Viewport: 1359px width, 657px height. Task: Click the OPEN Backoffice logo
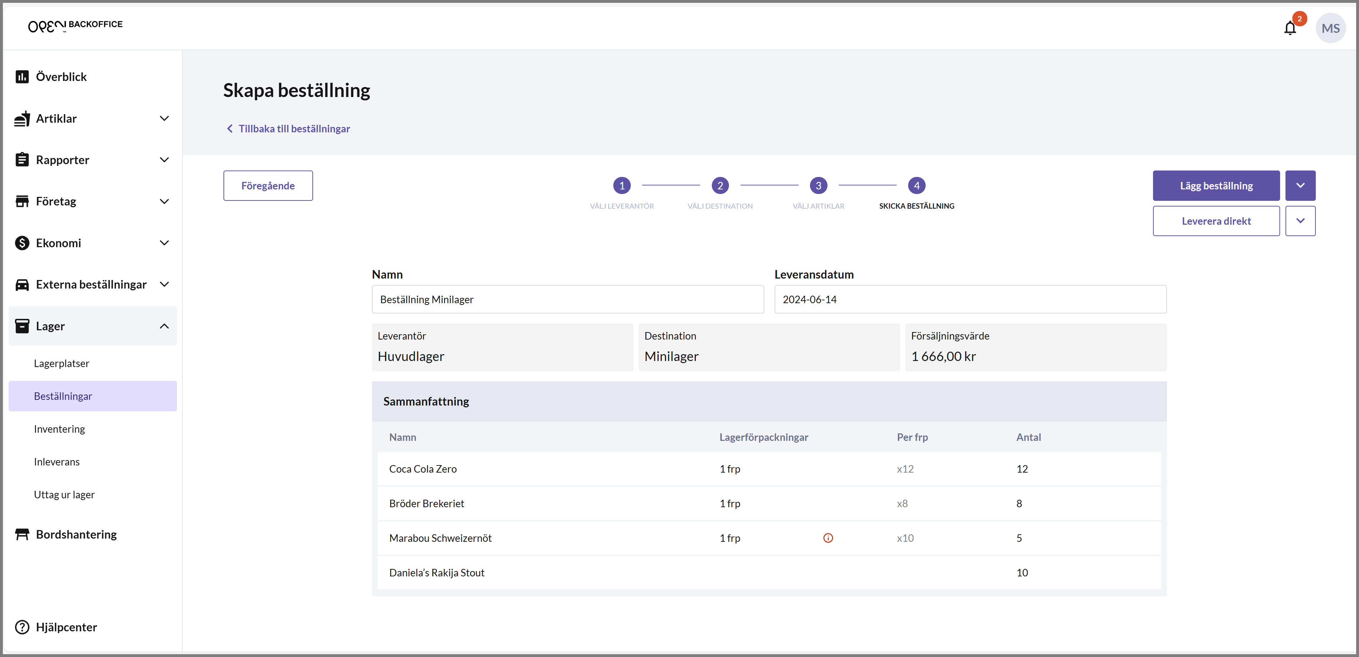(75, 25)
